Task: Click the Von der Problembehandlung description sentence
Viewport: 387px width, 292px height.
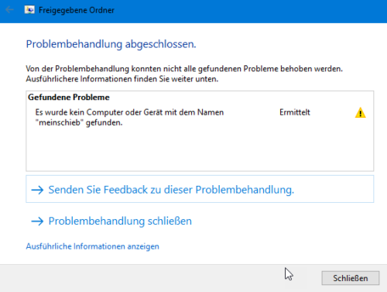Action: (184, 69)
